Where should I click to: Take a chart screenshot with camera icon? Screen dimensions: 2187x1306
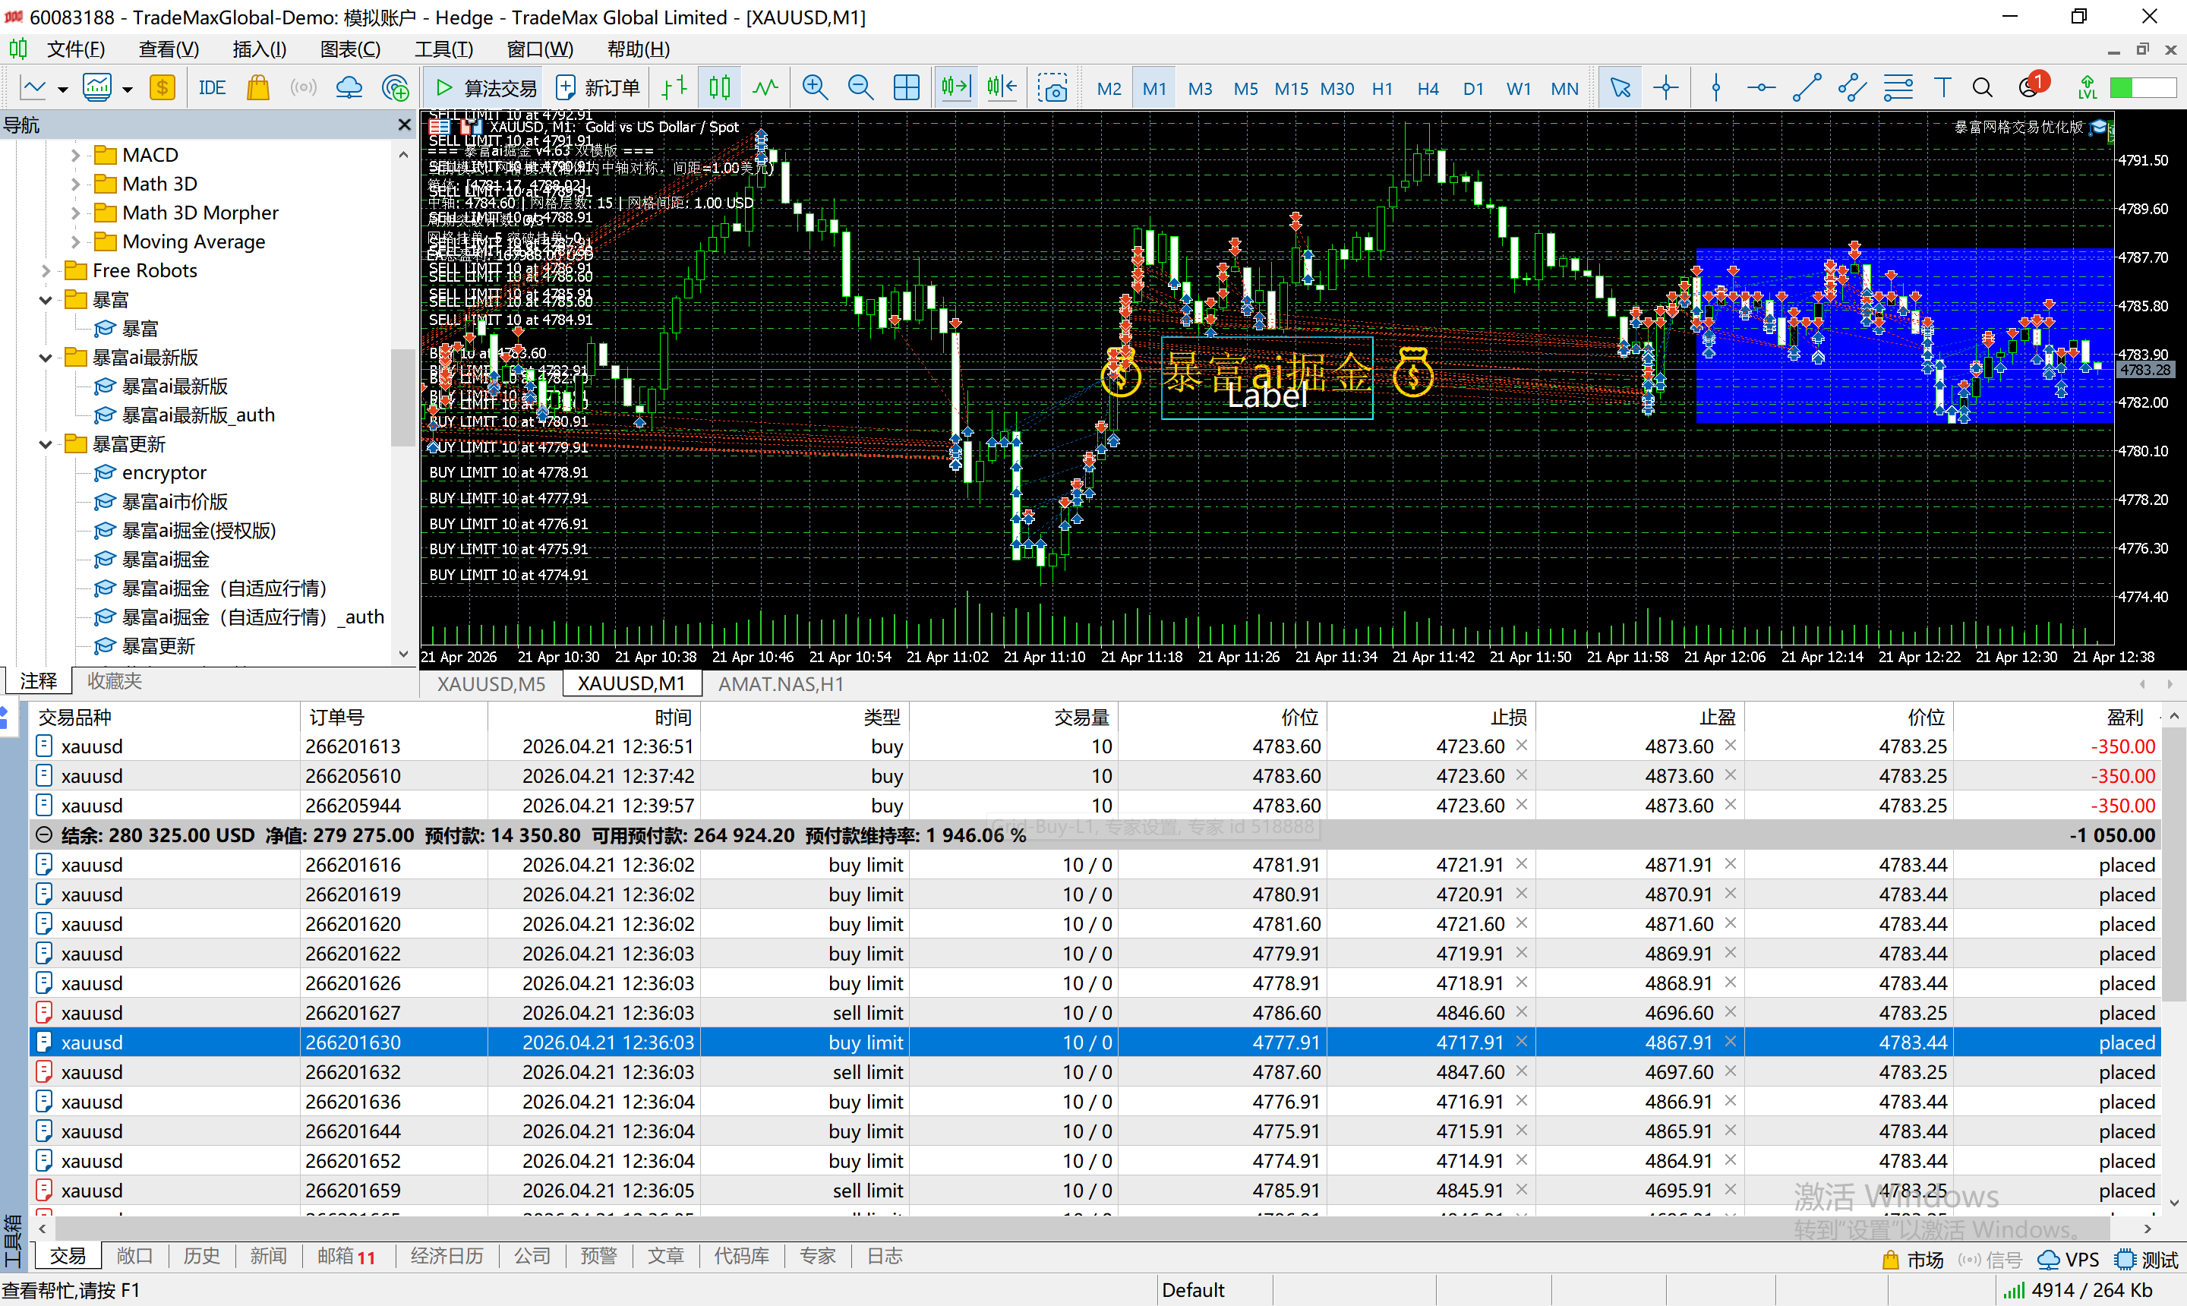click(x=1052, y=87)
